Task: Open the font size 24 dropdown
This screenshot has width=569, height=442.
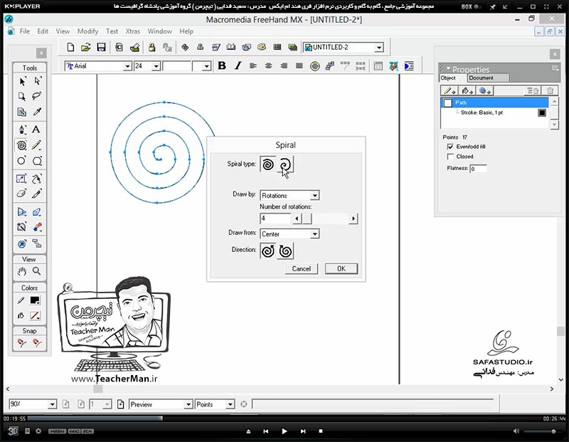Action: [156, 66]
